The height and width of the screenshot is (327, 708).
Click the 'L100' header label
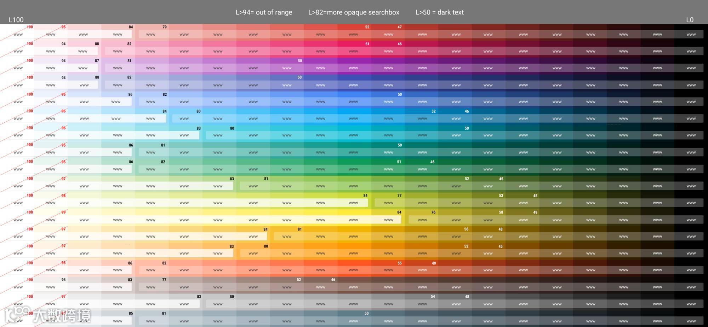[x=16, y=20]
